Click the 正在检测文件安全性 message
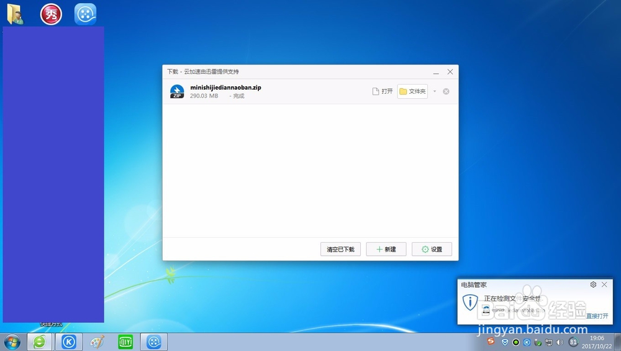This screenshot has width=621, height=351. coord(513,298)
